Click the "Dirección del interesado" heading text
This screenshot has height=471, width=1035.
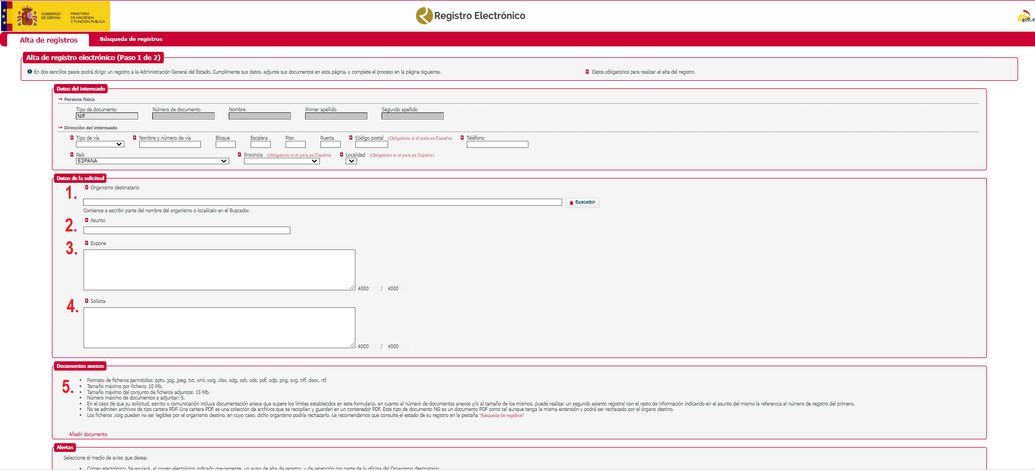91,128
